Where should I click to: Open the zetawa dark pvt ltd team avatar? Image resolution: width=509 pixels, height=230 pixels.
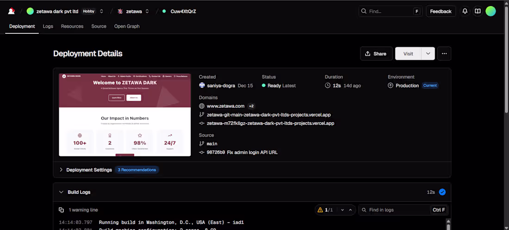(x=30, y=11)
